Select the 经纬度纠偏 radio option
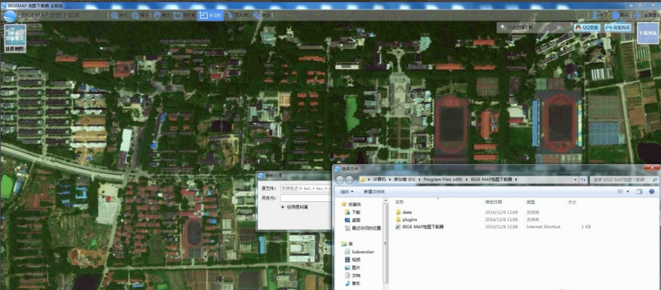Image resolution: width=661 pixels, height=290 pixels. tap(295, 207)
